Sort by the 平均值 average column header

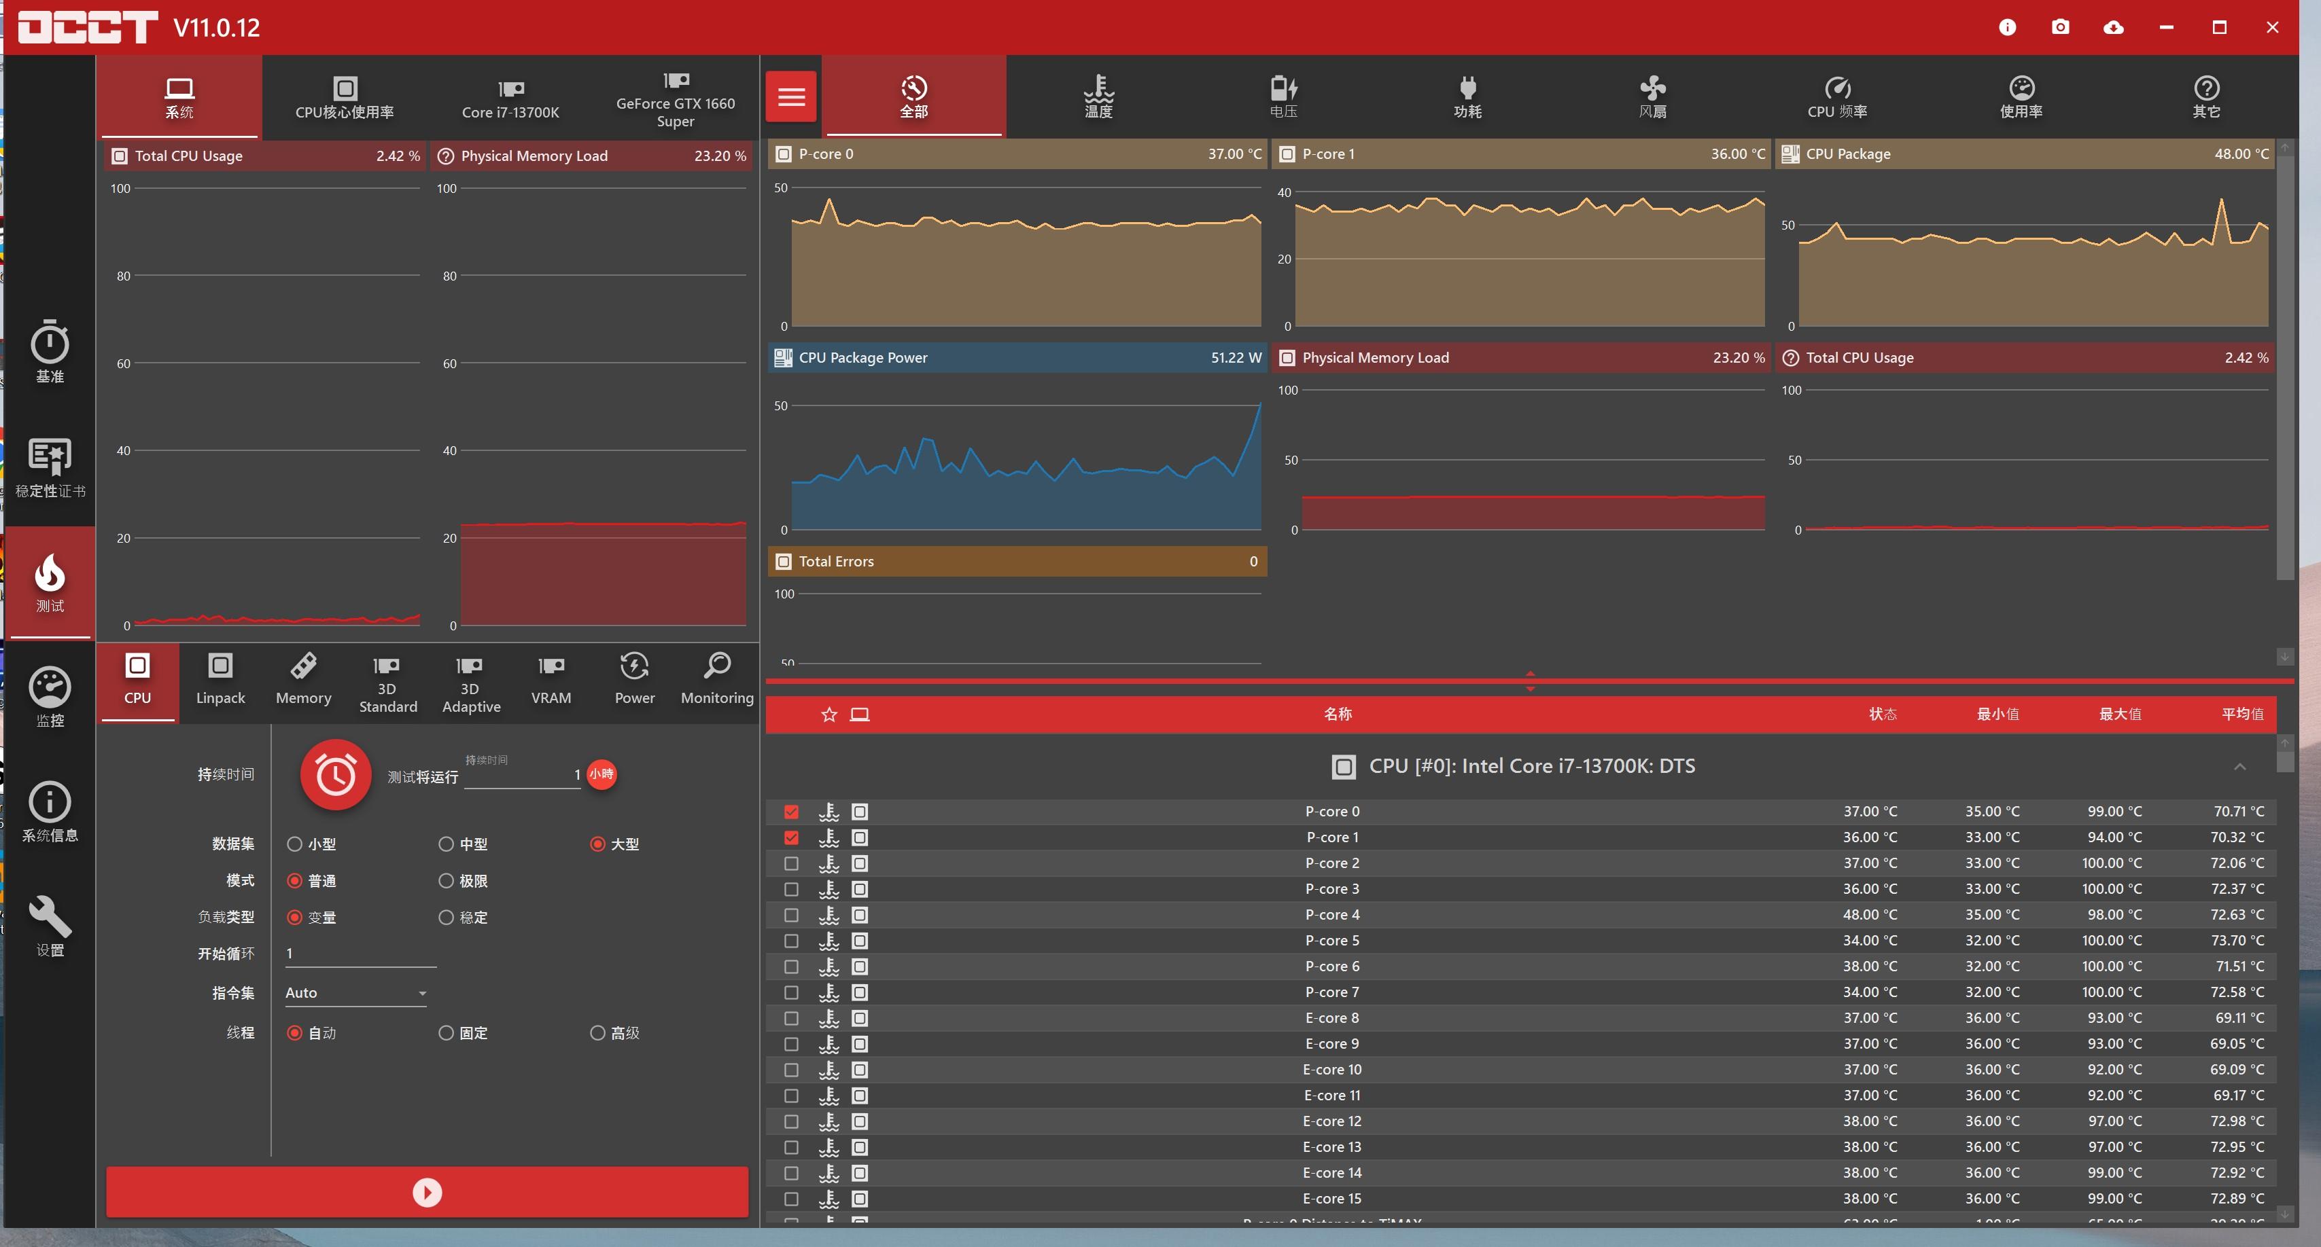point(2241,714)
